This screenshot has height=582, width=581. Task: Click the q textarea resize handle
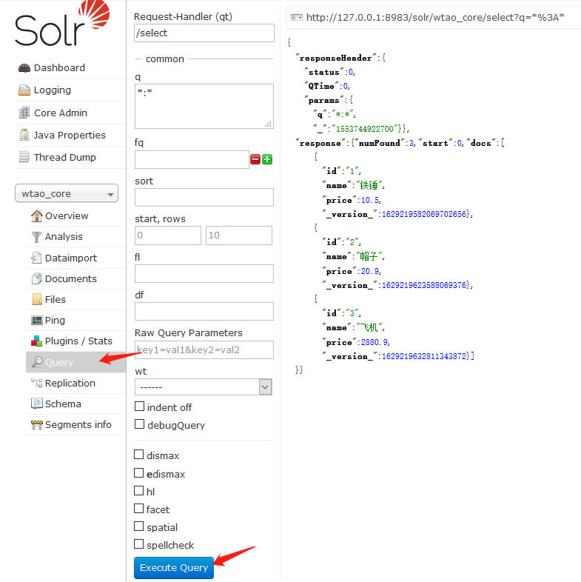pos(268,124)
